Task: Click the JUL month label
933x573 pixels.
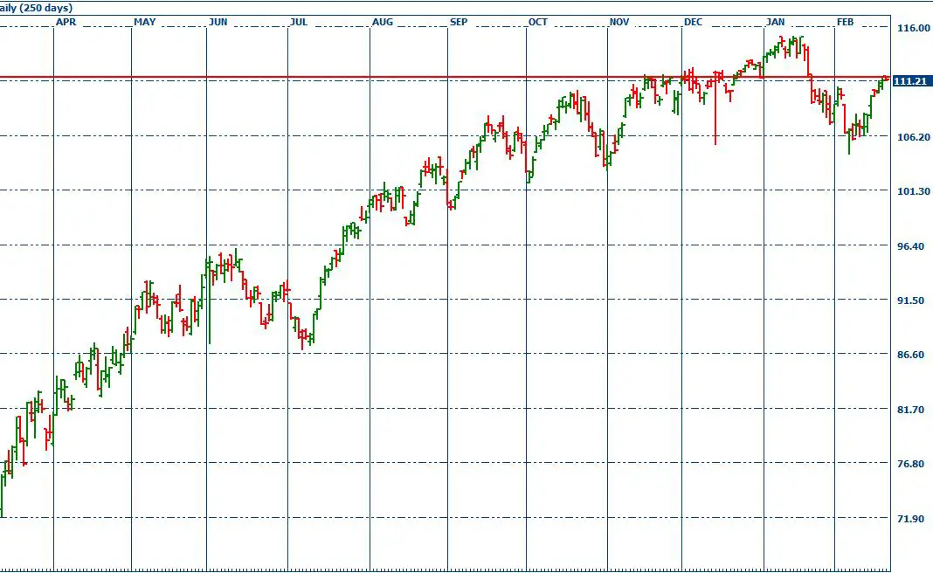Action: (299, 22)
